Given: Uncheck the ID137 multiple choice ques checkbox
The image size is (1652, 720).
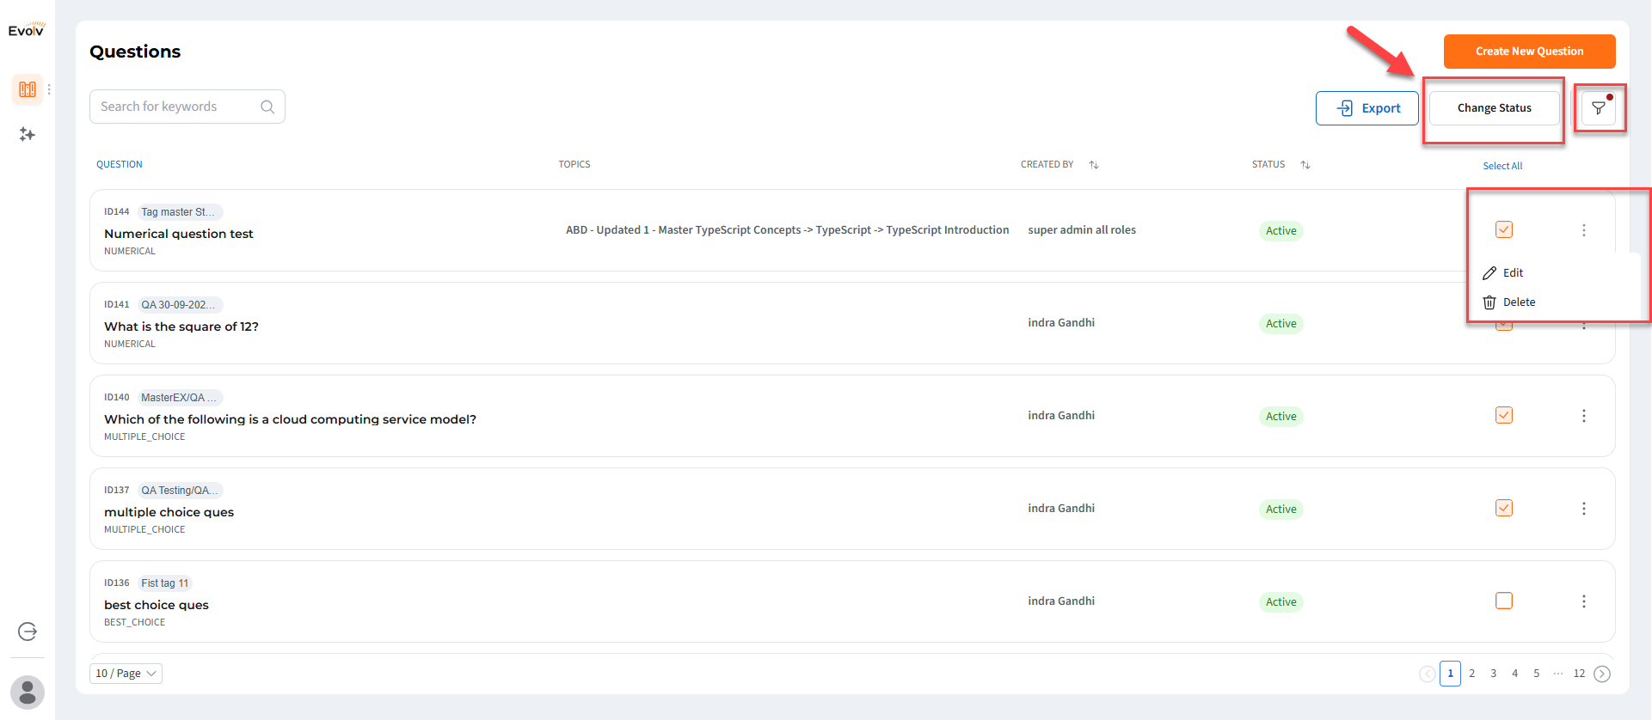Looking at the screenshot, I should click(1504, 508).
